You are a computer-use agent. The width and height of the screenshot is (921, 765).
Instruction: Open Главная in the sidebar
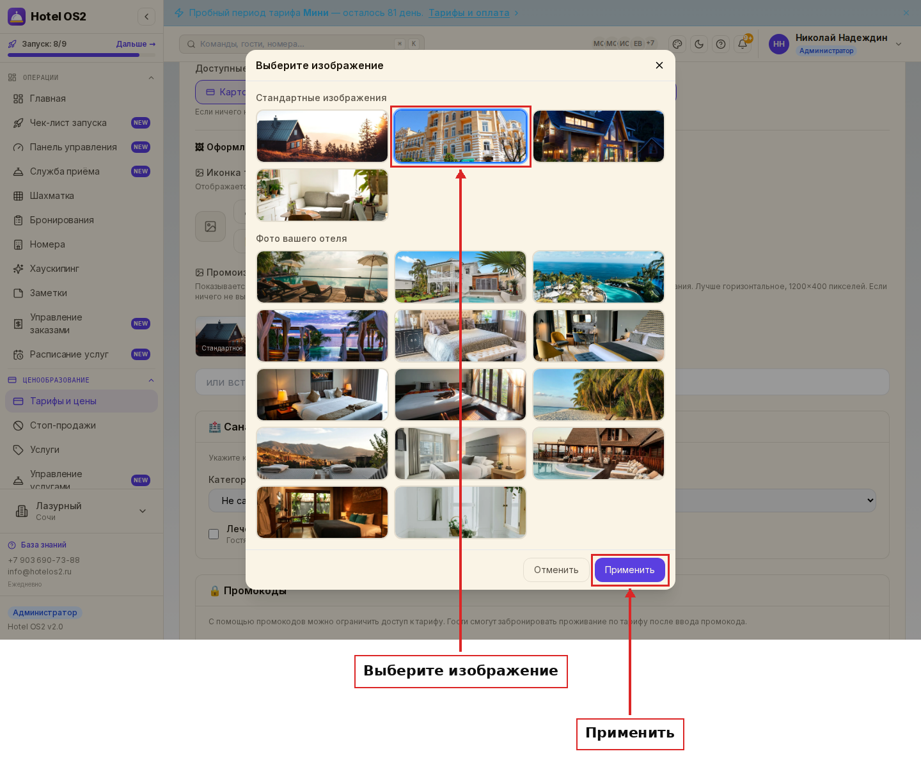(x=81, y=99)
